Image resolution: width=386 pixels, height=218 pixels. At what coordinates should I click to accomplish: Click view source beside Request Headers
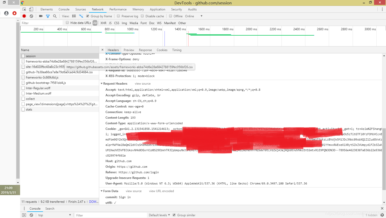143,84
